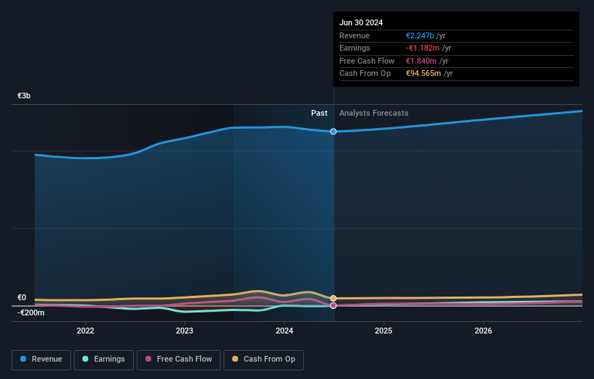Toggle the Revenue legend button
This screenshot has width=594, height=379.
(41, 359)
